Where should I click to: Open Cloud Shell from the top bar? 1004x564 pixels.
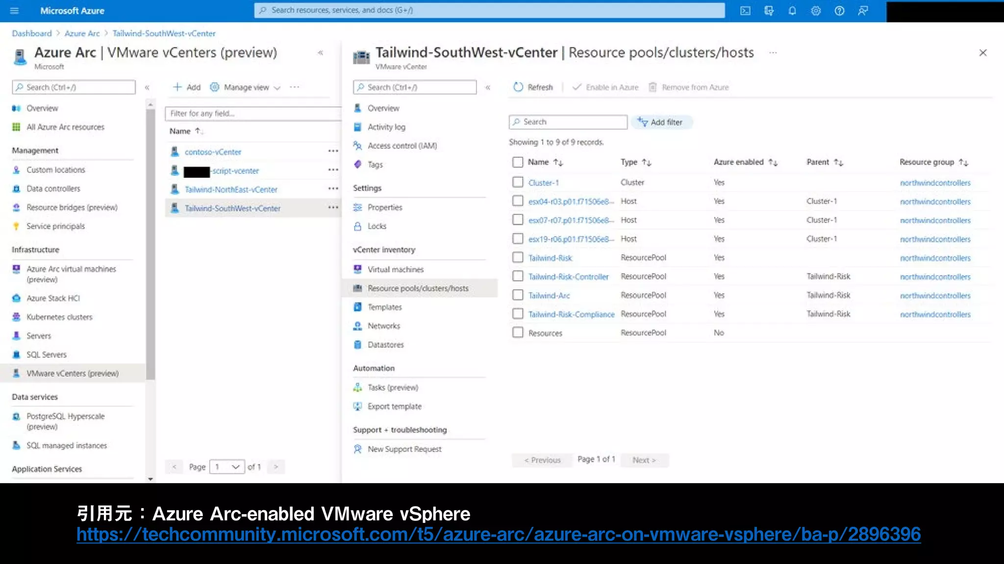pyautogui.click(x=745, y=11)
